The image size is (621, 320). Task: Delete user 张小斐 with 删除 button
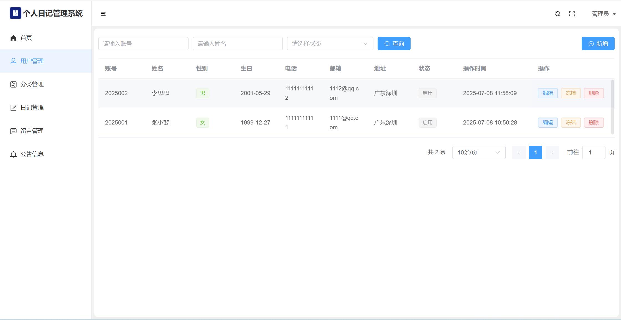pos(594,123)
